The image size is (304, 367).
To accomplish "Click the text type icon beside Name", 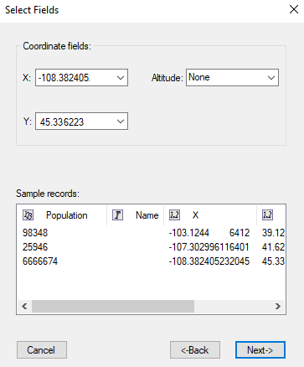I will 117,215.
